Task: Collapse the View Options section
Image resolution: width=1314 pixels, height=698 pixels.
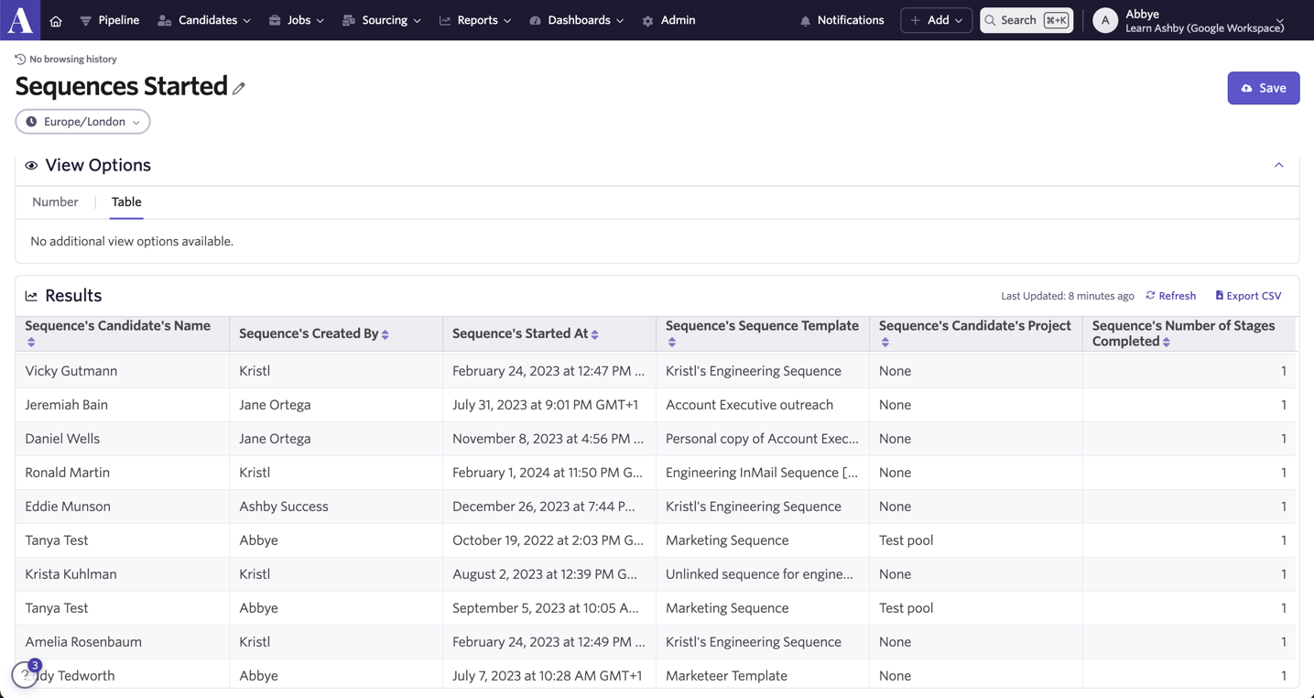Action: tap(1279, 166)
